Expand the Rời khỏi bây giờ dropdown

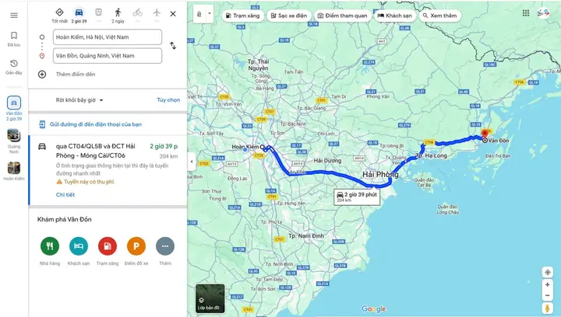coord(79,100)
